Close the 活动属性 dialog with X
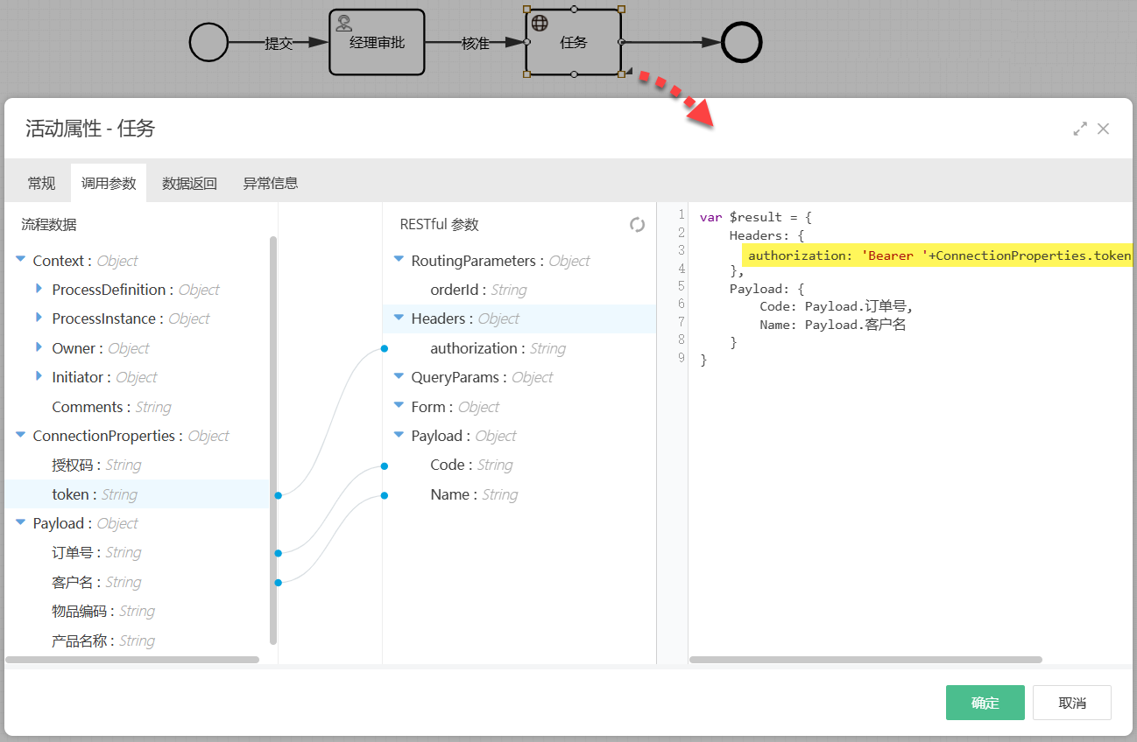This screenshot has width=1137, height=742. pos(1103,129)
